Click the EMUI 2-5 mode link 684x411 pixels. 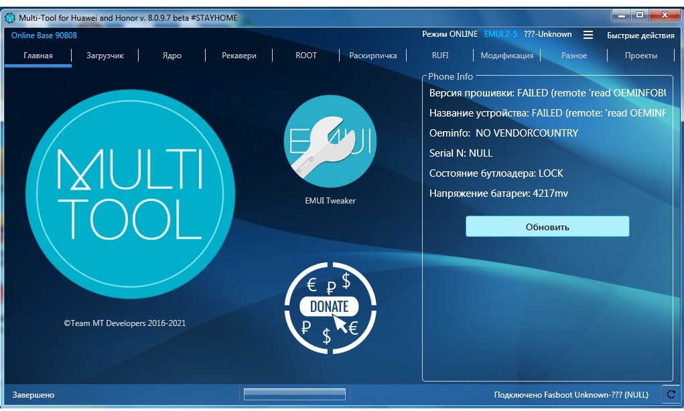click(500, 34)
